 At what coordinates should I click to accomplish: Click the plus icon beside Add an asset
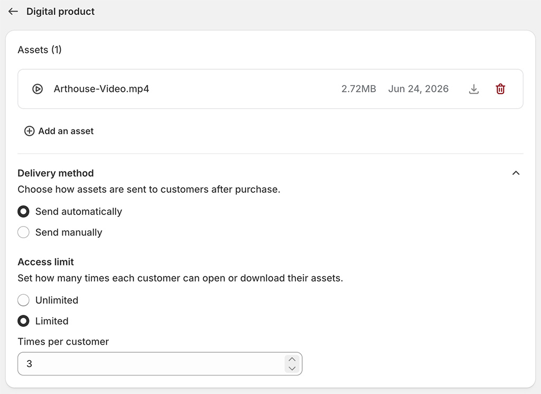[x=30, y=131]
